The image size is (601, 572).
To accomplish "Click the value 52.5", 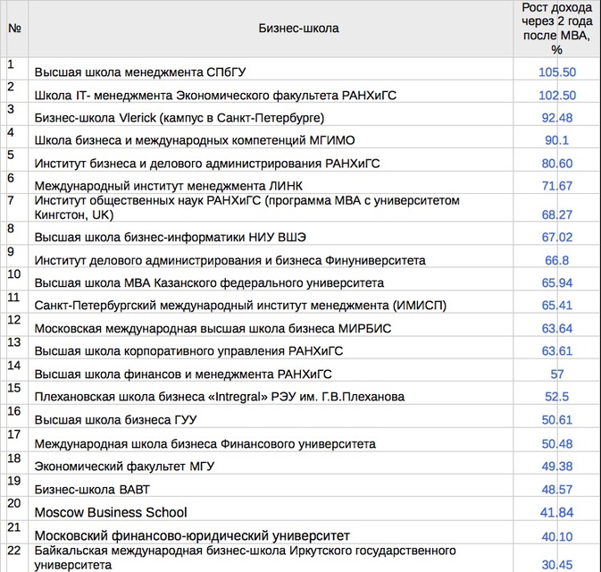I will pos(557,397).
